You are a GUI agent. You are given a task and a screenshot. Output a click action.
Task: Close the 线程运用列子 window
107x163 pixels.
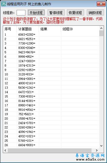pos(101,4)
